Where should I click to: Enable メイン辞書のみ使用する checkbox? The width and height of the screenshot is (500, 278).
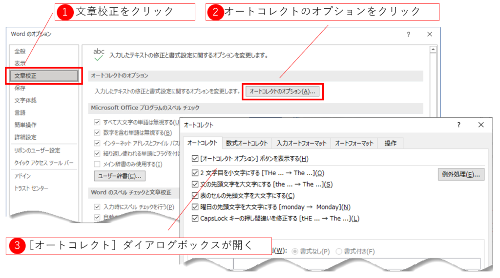[x=97, y=164]
